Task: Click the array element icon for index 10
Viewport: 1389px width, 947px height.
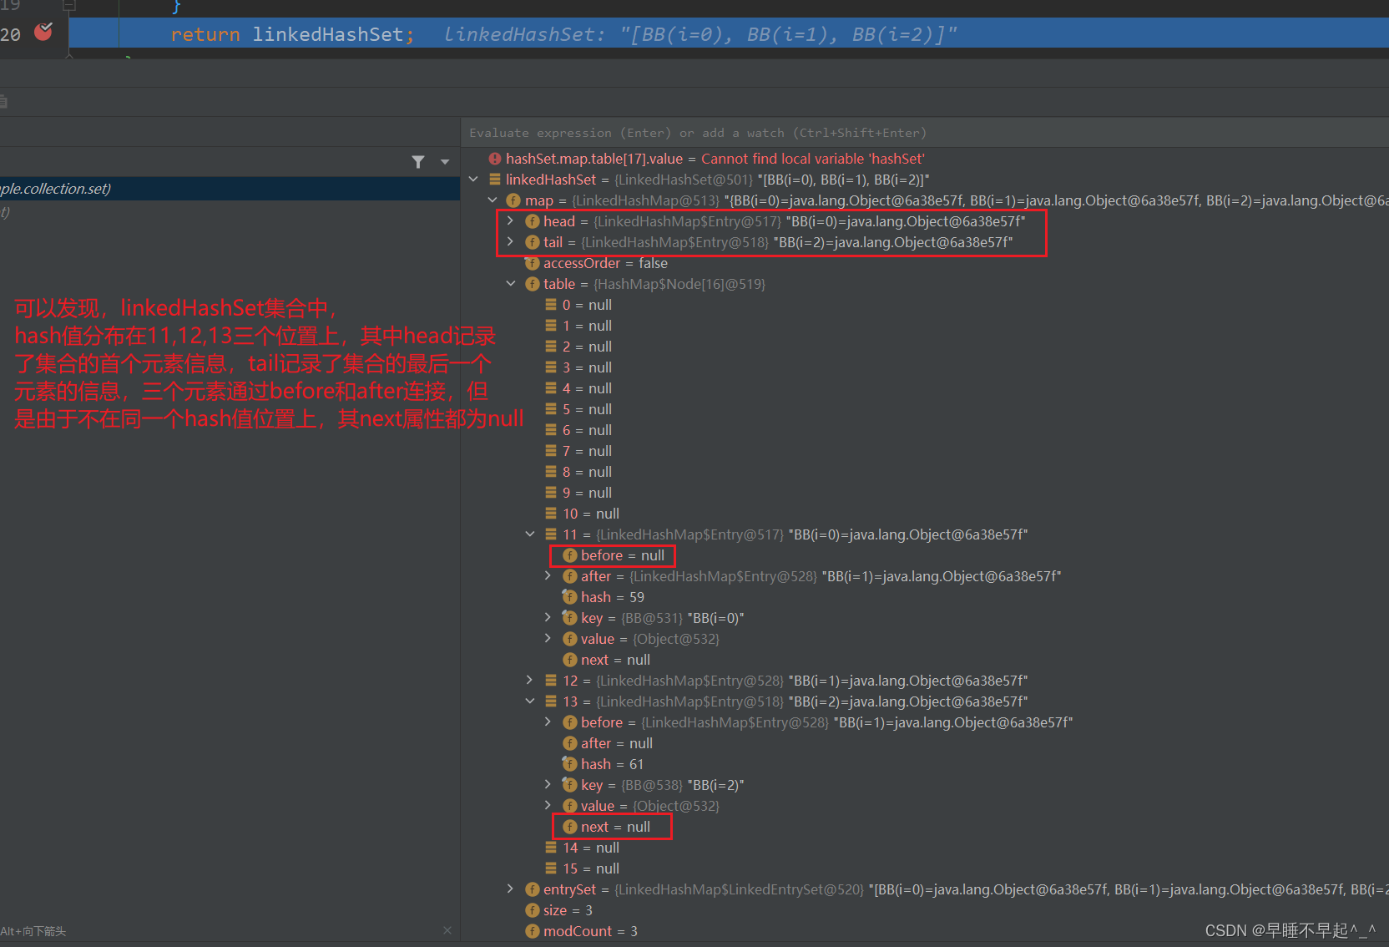Action: coord(551,514)
